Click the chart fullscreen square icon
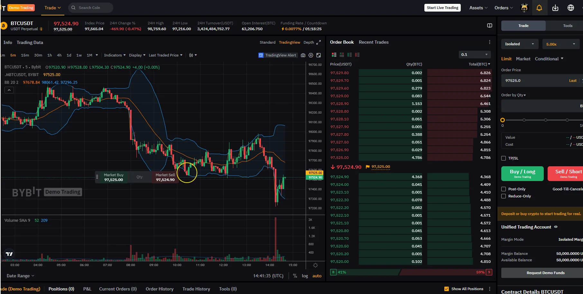This screenshot has height=294, width=583. [x=319, y=55]
